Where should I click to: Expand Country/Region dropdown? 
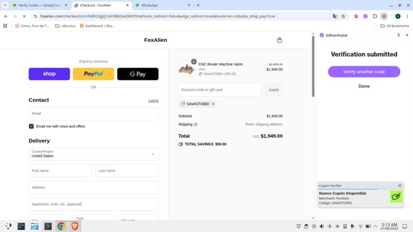click(94, 154)
